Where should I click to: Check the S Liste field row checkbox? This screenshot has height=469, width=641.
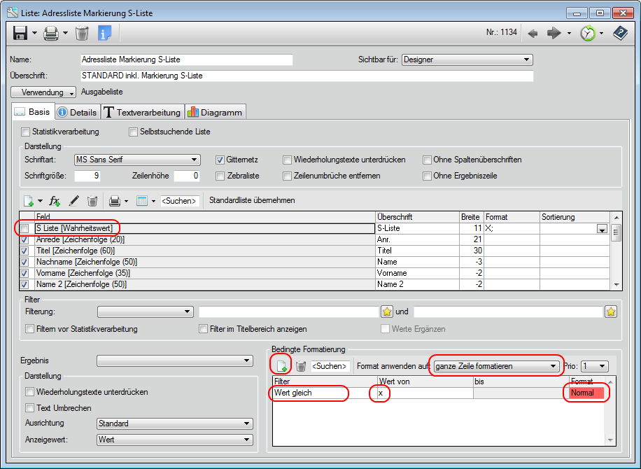point(25,228)
